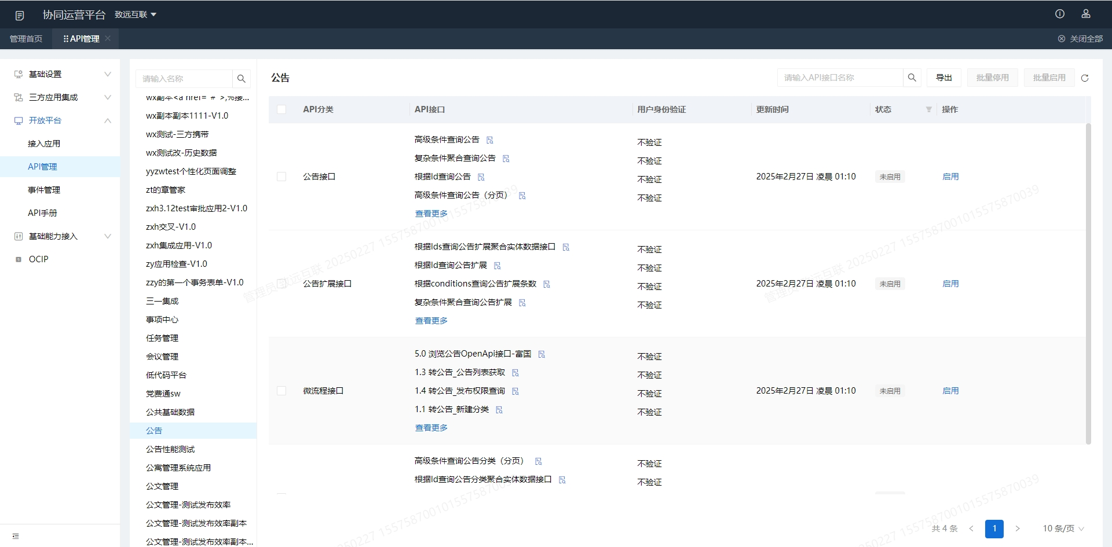Click the info icon in top bar

point(1060,14)
